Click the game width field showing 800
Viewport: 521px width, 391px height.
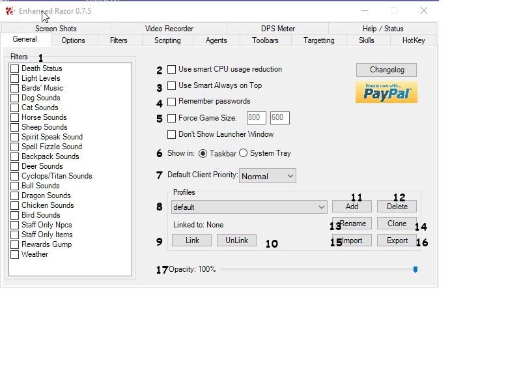point(256,118)
